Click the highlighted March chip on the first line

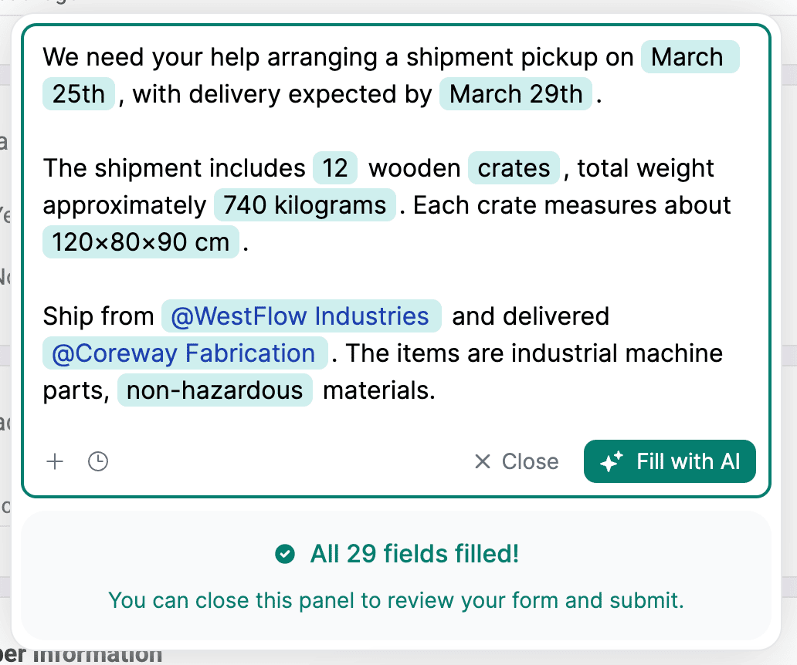[x=690, y=57]
